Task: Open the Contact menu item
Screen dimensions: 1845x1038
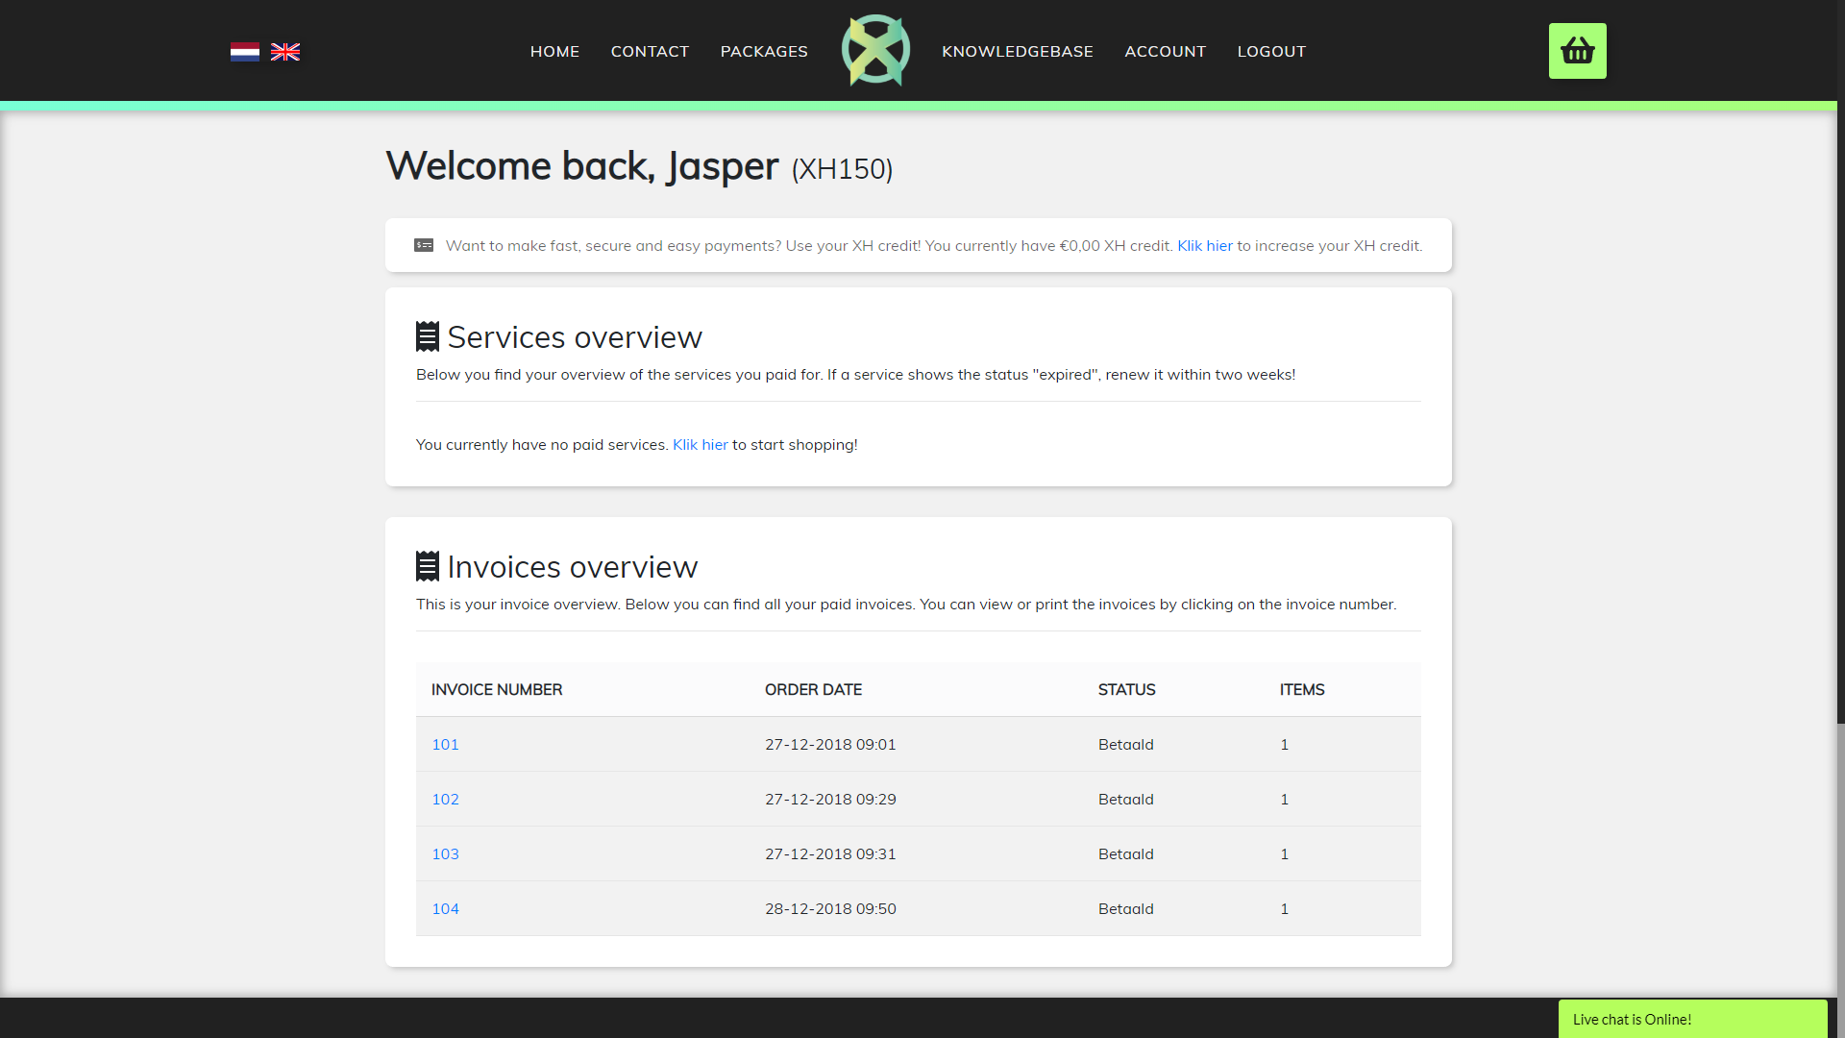Action: [650, 51]
